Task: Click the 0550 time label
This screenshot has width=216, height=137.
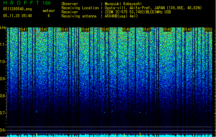Action: pos(208,29)
